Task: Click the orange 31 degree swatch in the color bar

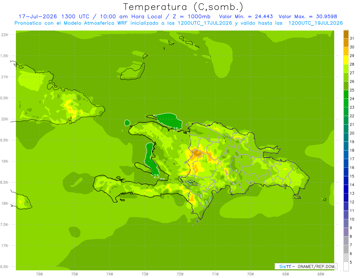Action: pos(346,34)
